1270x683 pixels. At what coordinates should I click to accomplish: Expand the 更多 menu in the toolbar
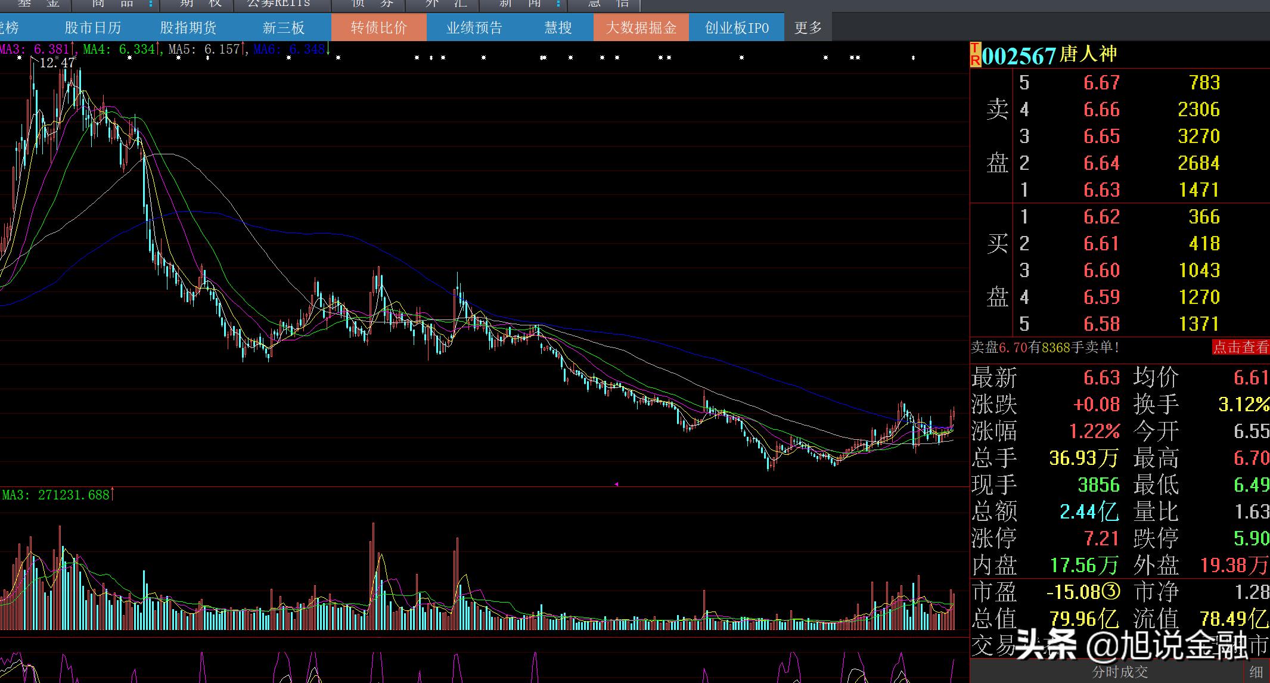[808, 27]
